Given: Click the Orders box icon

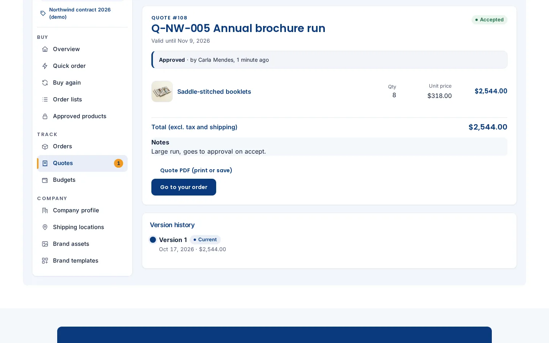Looking at the screenshot, I should click(45, 146).
